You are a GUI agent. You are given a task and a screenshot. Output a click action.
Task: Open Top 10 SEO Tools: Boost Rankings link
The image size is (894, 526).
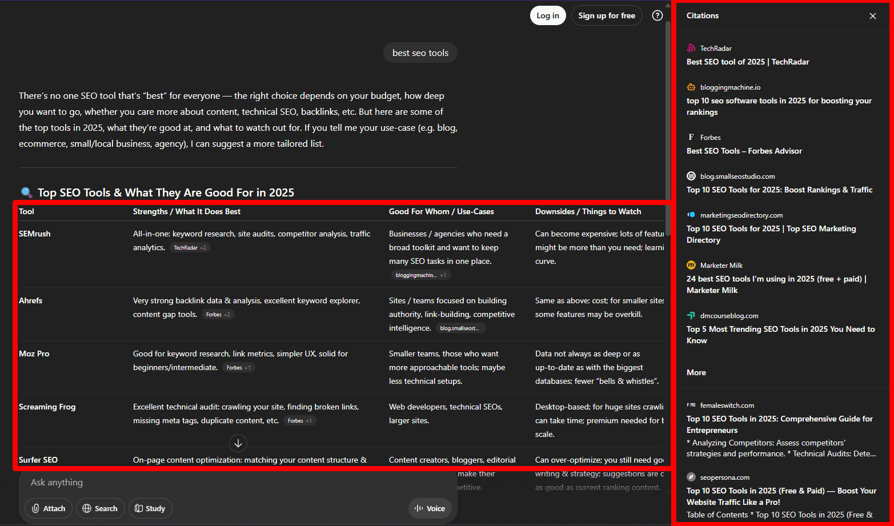point(780,190)
